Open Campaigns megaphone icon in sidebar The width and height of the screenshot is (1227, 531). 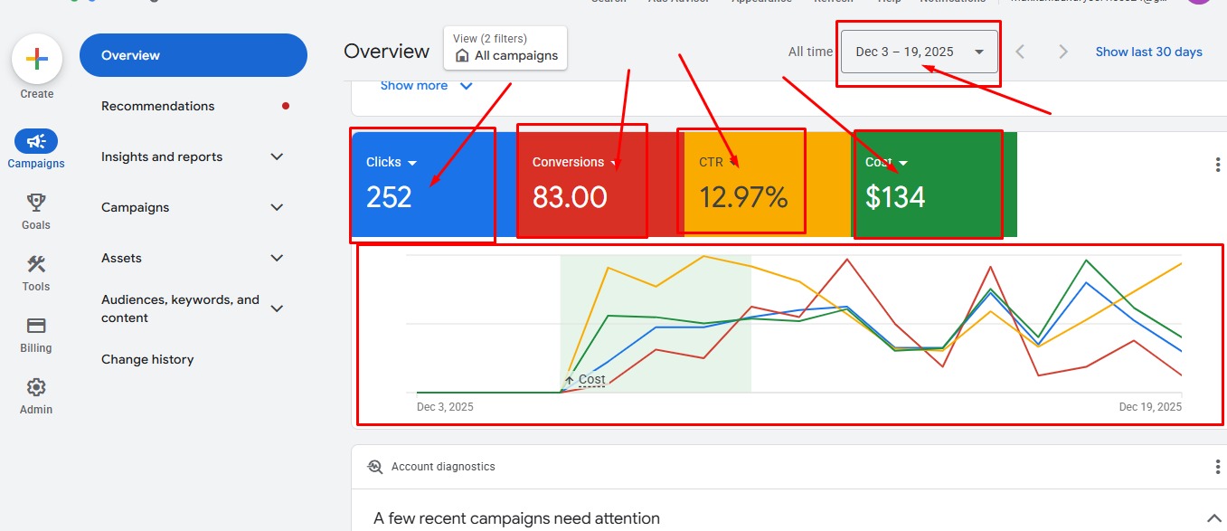click(36, 141)
